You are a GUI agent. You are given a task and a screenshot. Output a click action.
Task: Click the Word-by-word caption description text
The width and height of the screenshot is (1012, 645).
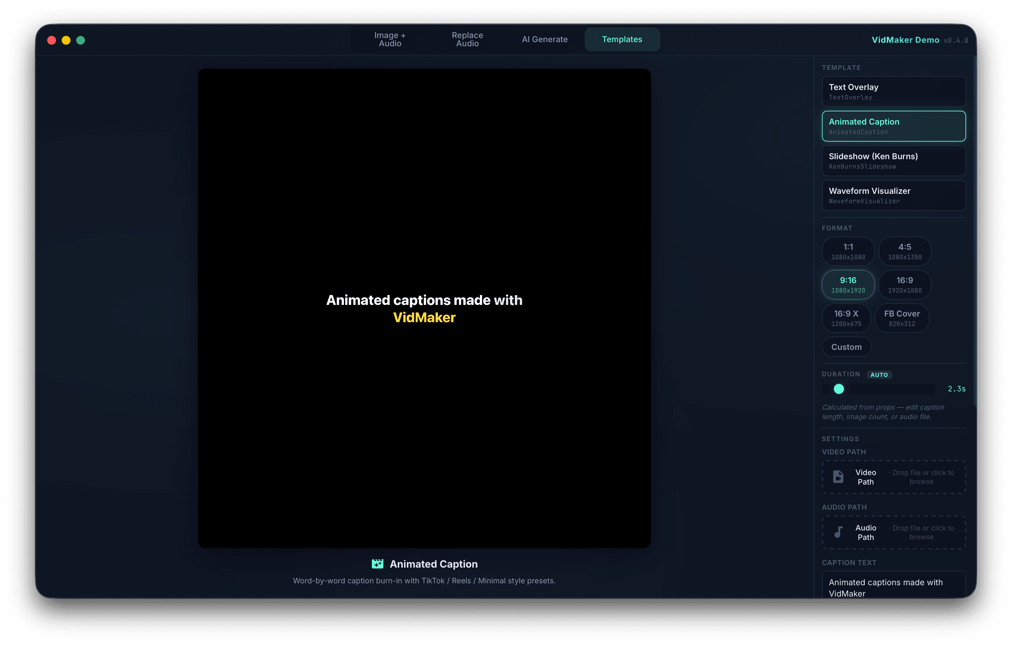424,581
